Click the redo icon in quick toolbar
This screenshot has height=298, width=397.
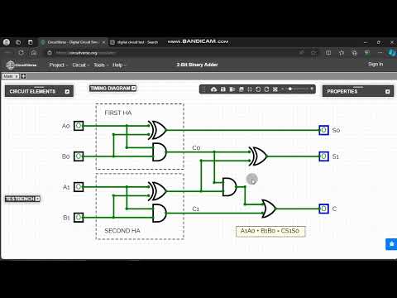(x=266, y=89)
